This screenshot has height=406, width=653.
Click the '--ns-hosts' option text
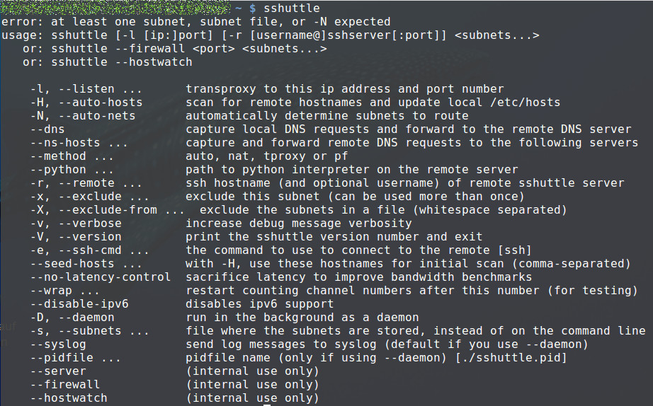(x=65, y=143)
